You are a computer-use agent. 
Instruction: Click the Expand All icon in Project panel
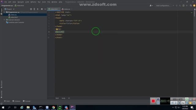[x=34, y=9]
